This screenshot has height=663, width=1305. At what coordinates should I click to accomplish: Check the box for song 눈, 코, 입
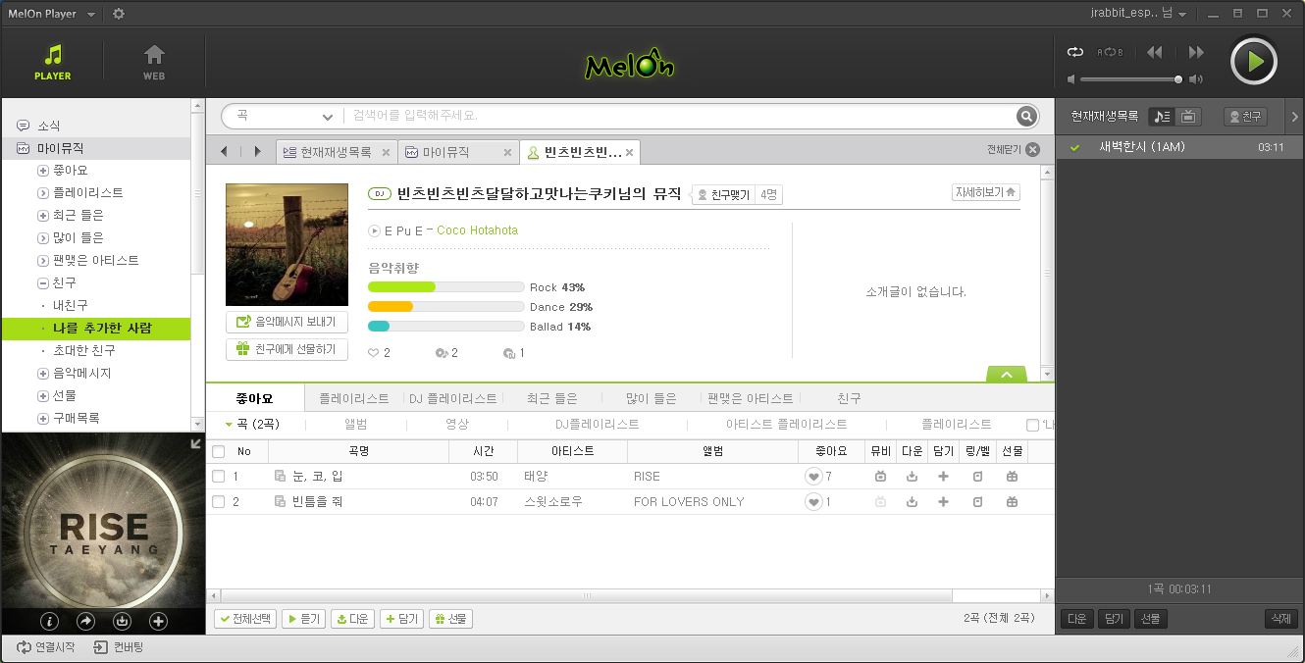tap(219, 477)
